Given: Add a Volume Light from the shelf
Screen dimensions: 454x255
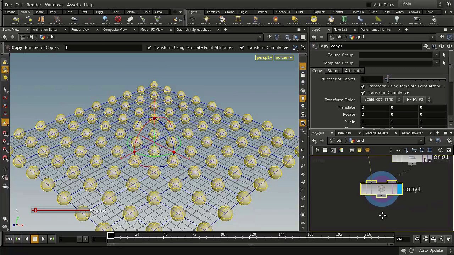Looking at the screenshot, I should point(275,20).
